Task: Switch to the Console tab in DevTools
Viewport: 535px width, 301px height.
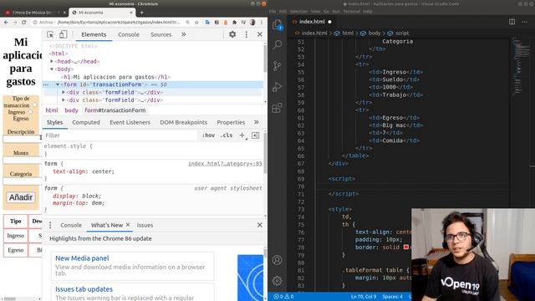Action: pos(128,34)
